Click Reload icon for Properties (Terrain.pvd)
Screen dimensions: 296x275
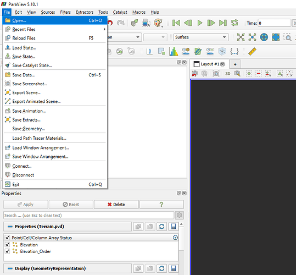[161, 226]
